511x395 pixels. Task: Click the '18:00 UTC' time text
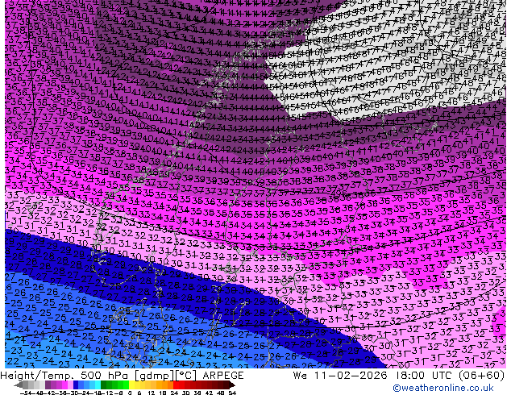(425, 376)
